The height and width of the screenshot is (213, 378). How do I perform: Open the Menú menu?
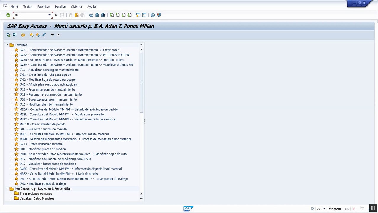(x=14, y=7)
